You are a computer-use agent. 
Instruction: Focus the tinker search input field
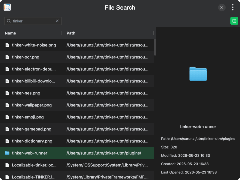pyautogui.click(x=33, y=21)
